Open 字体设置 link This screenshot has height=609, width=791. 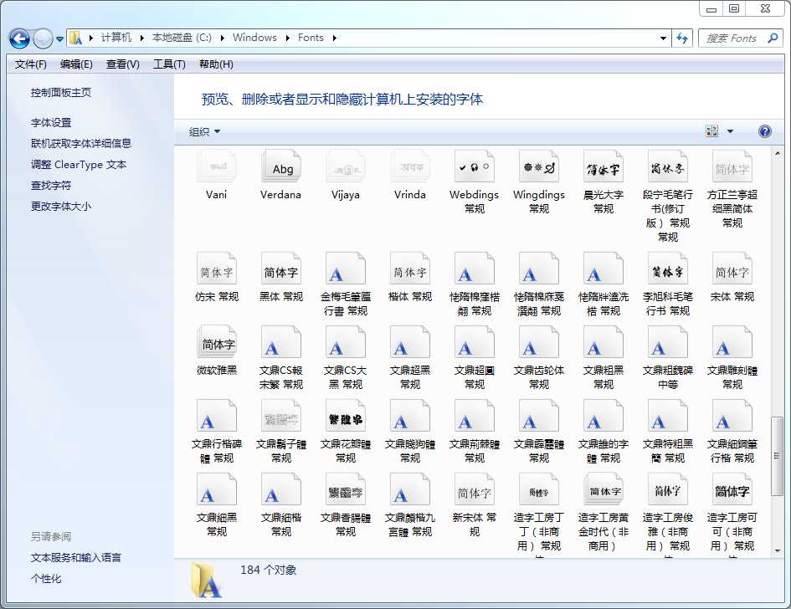pos(51,122)
